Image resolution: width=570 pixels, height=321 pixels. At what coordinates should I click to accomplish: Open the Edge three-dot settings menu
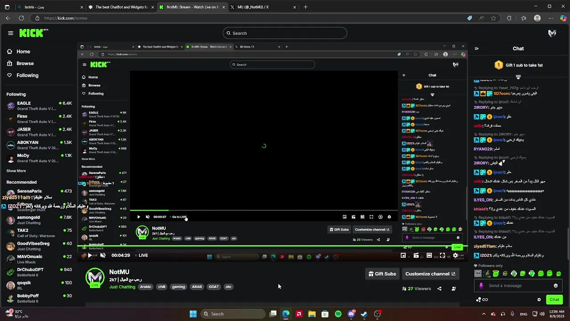pyautogui.click(x=550, y=18)
